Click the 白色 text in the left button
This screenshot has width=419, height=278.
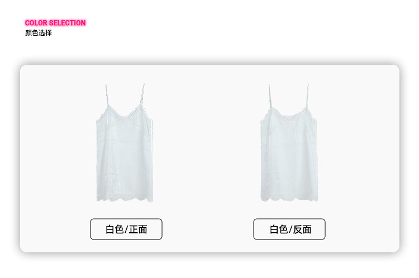click(x=115, y=229)
